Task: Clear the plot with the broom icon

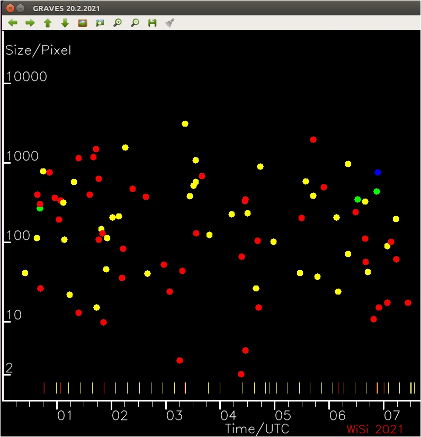Action: [x=169, y=23]
